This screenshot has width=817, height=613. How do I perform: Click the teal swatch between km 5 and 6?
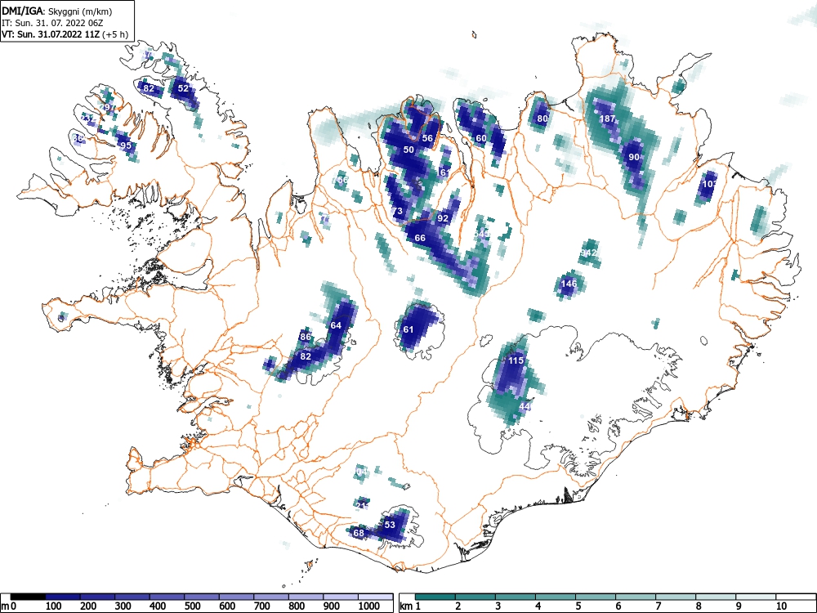(x=596, y=597)
